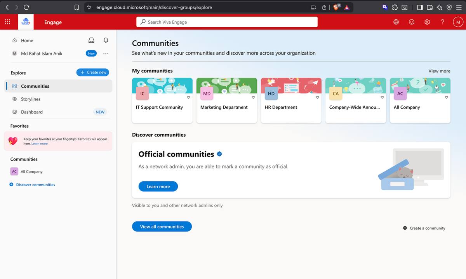This screenshot has width=466, height=279.
Task: Click View more for My communities
Action: [439, 71]
